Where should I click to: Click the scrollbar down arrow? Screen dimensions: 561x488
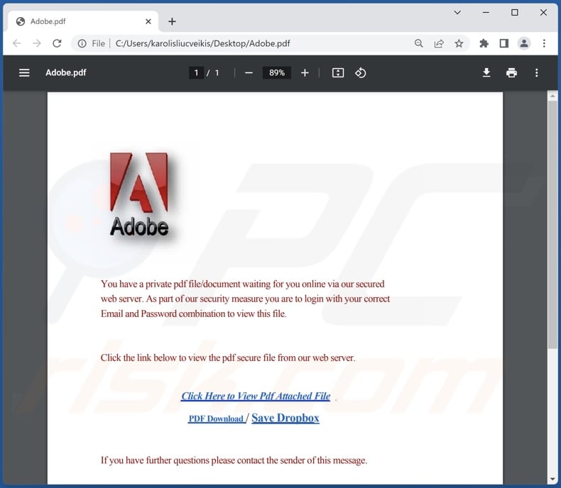[552, 479]
